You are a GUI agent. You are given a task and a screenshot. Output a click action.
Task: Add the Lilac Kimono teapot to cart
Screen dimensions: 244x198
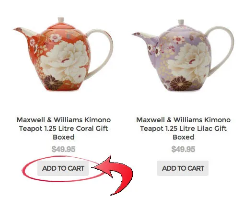pos(183,168)
